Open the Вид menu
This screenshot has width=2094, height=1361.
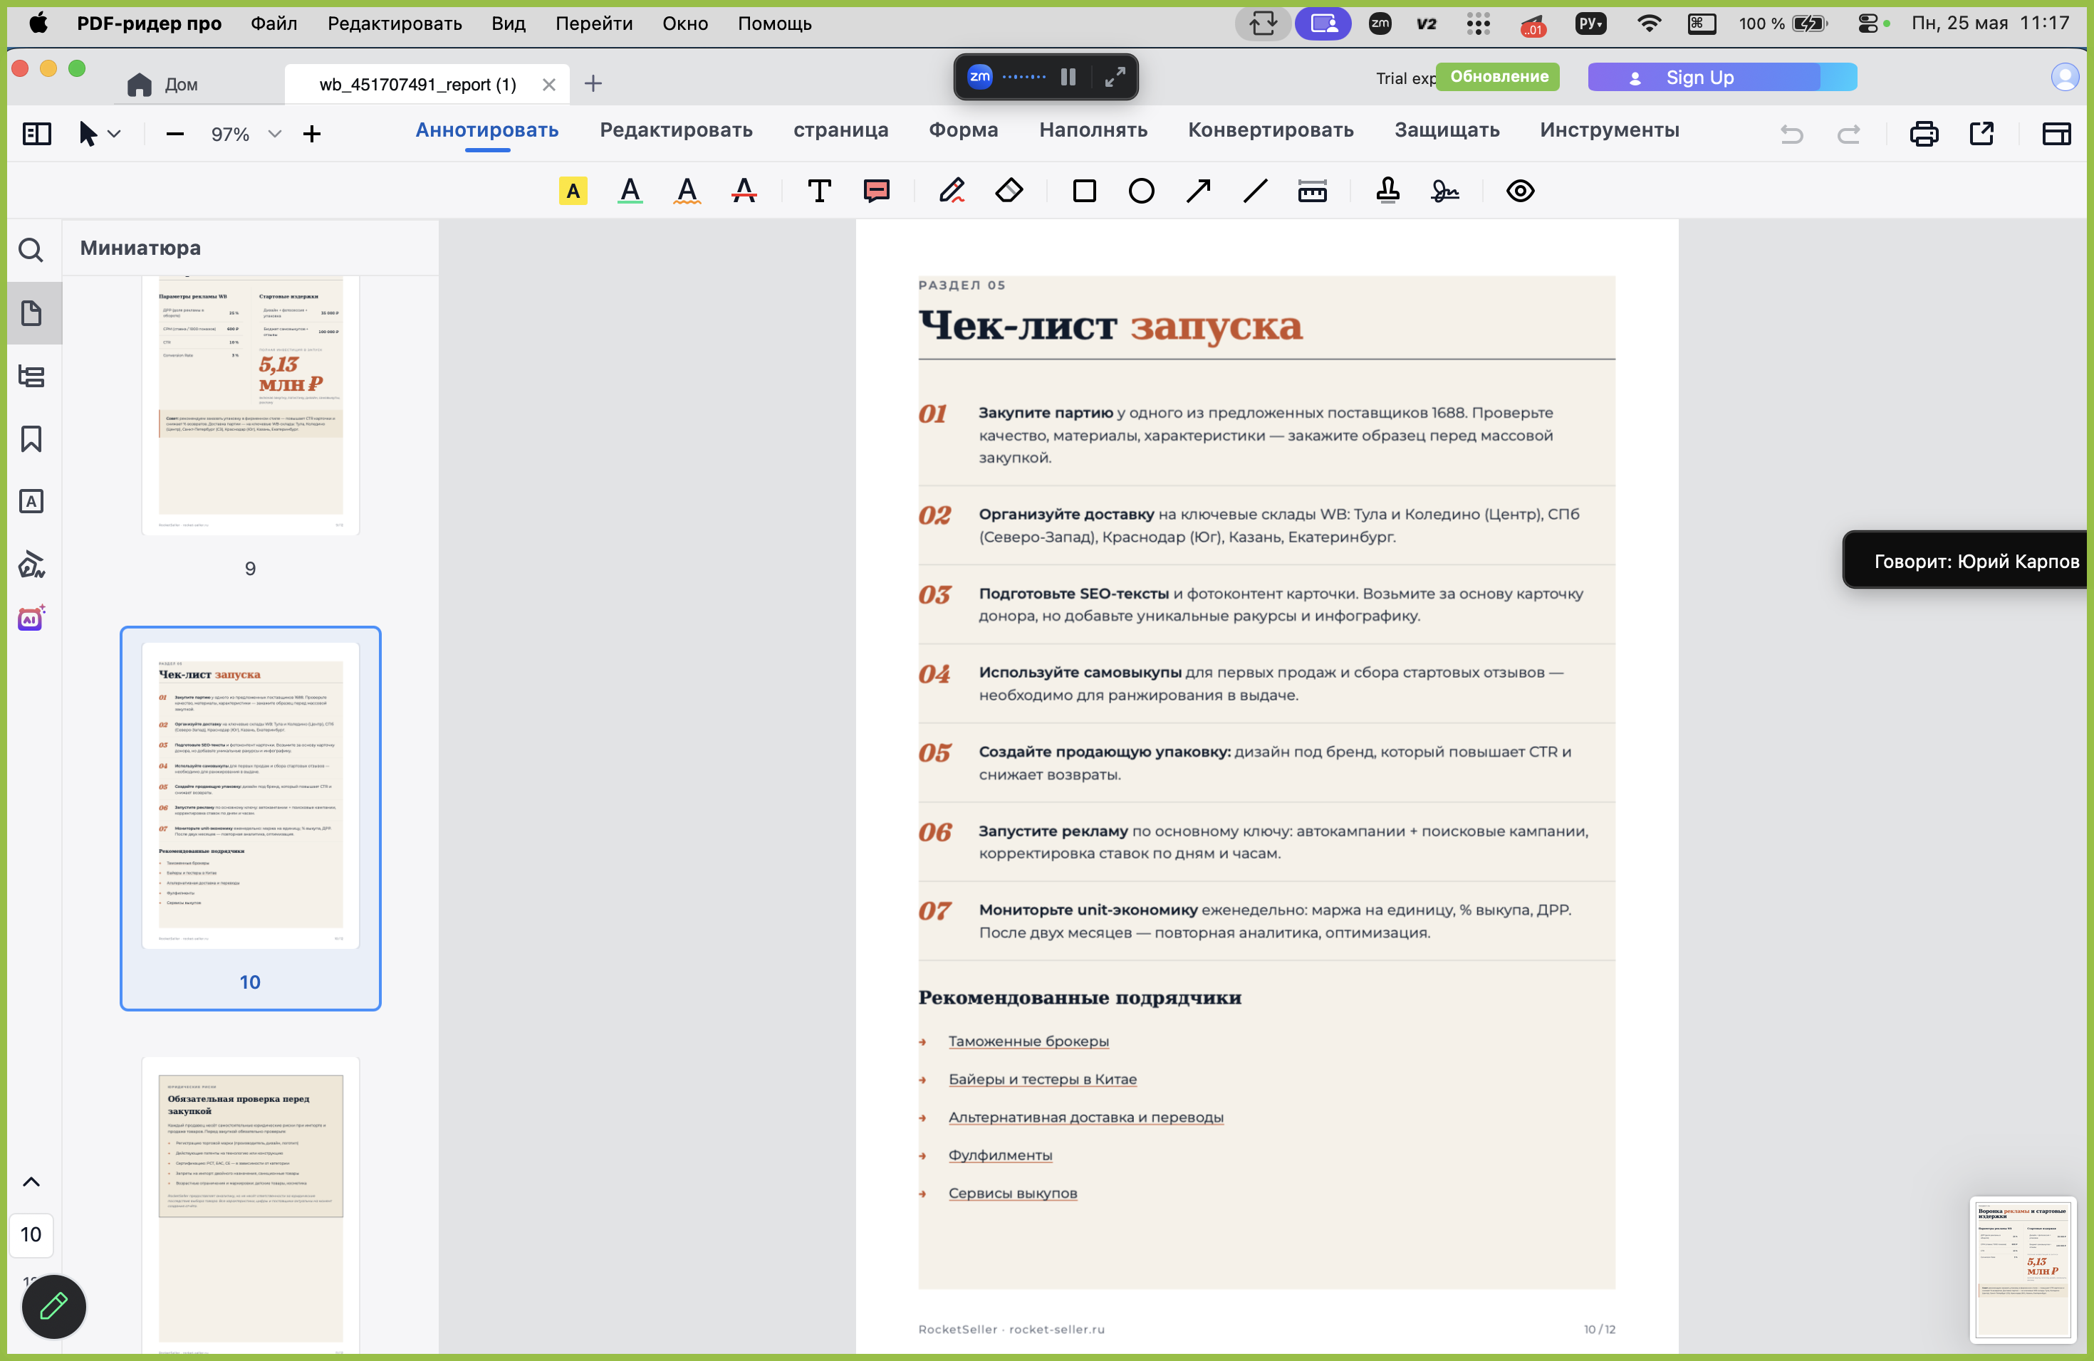tap(509, 23)
